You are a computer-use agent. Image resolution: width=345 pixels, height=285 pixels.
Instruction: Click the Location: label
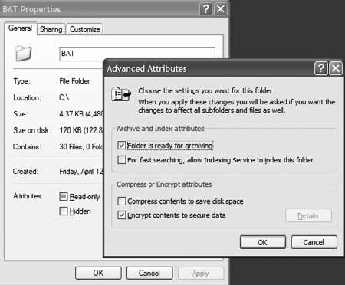[27, 97]
